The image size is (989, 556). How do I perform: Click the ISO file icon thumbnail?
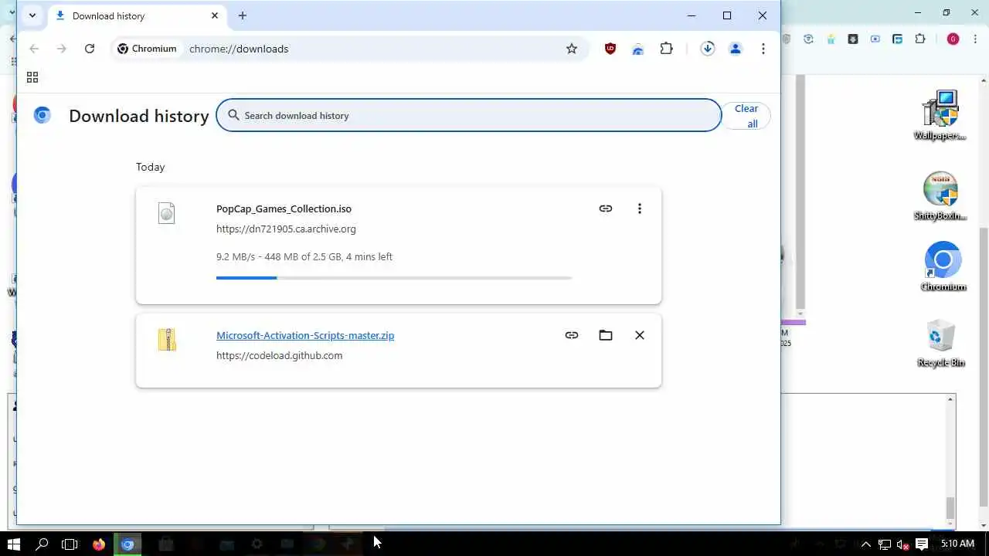pos(167,213)
